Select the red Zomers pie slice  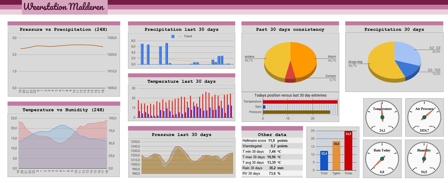[x=290, y=72]
